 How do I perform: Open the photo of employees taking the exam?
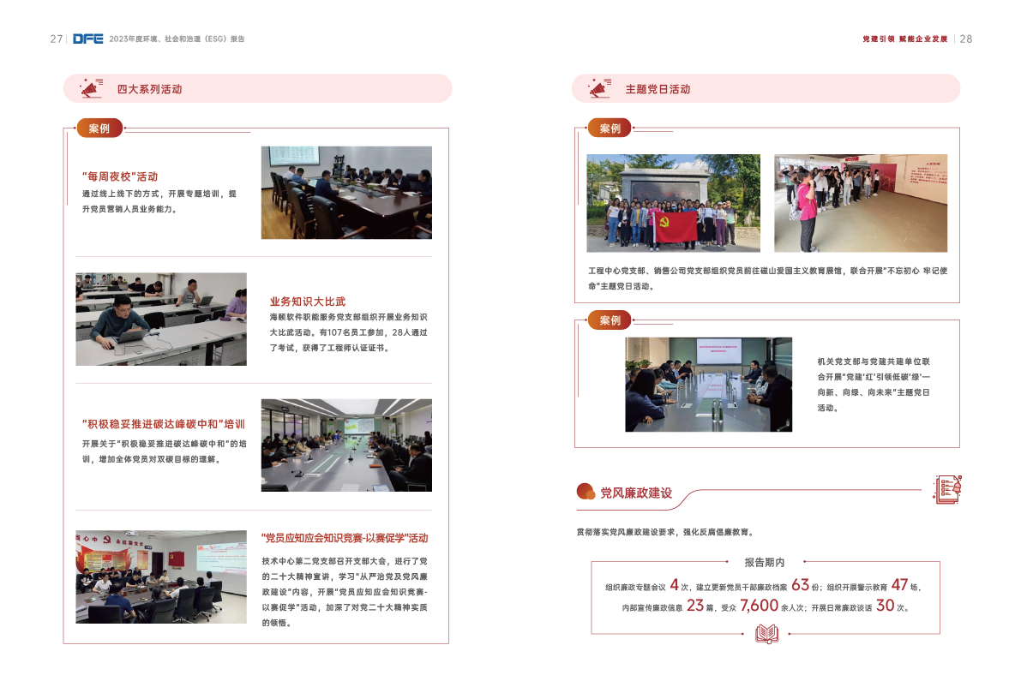tap(161, 319)
